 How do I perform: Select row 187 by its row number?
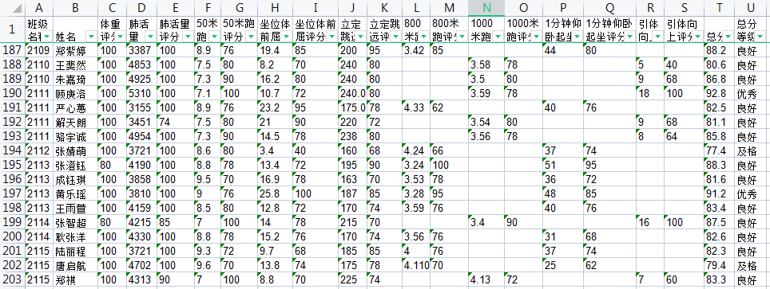tap(12, 50)
